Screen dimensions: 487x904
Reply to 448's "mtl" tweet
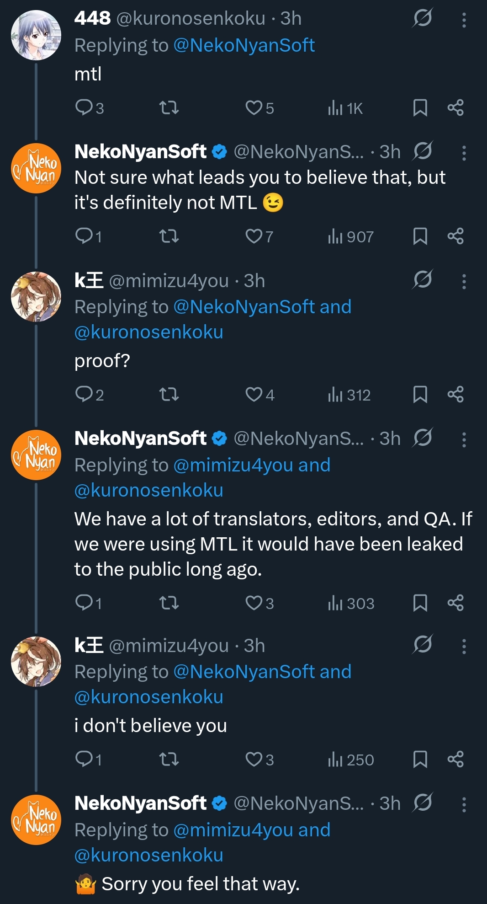point(85,108)
